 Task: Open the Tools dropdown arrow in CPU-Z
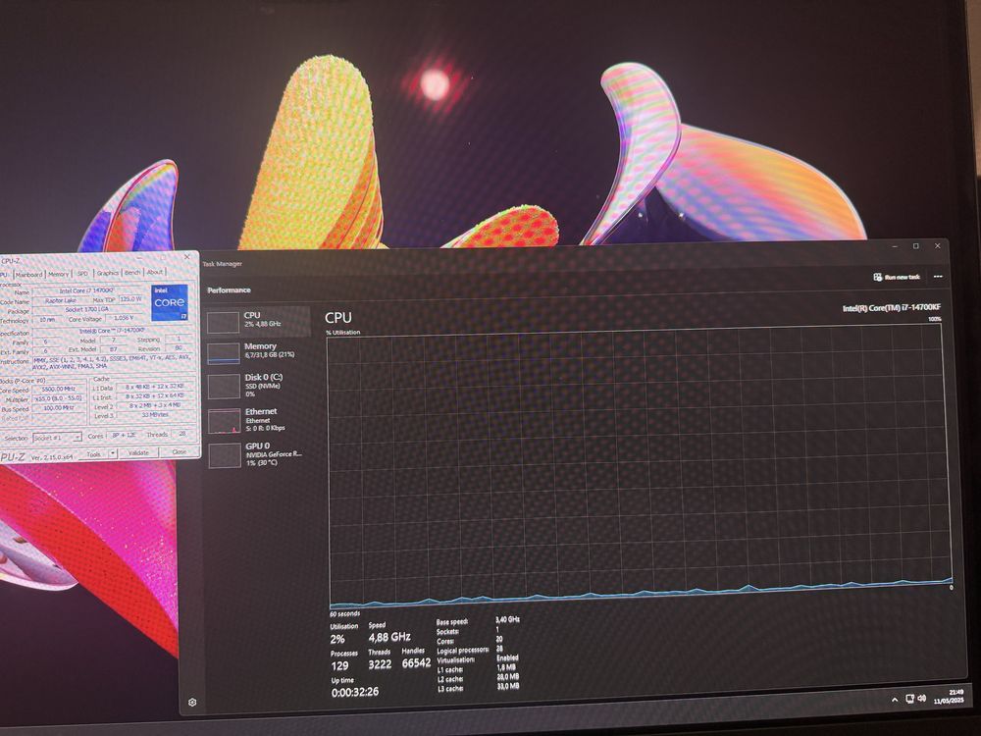tap(113, 452)
